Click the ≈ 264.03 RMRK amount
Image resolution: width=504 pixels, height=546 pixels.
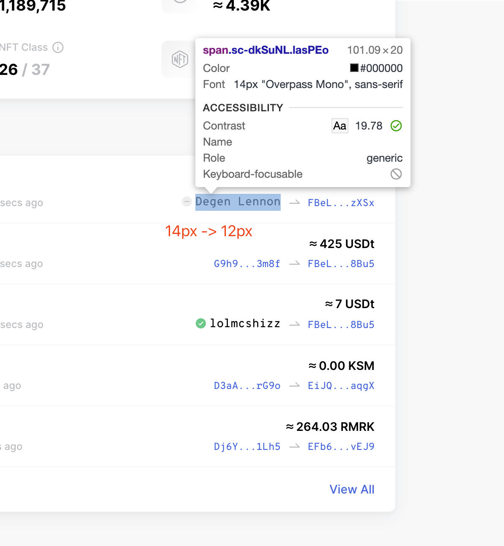pyautogui.click(x=330, y=427)
